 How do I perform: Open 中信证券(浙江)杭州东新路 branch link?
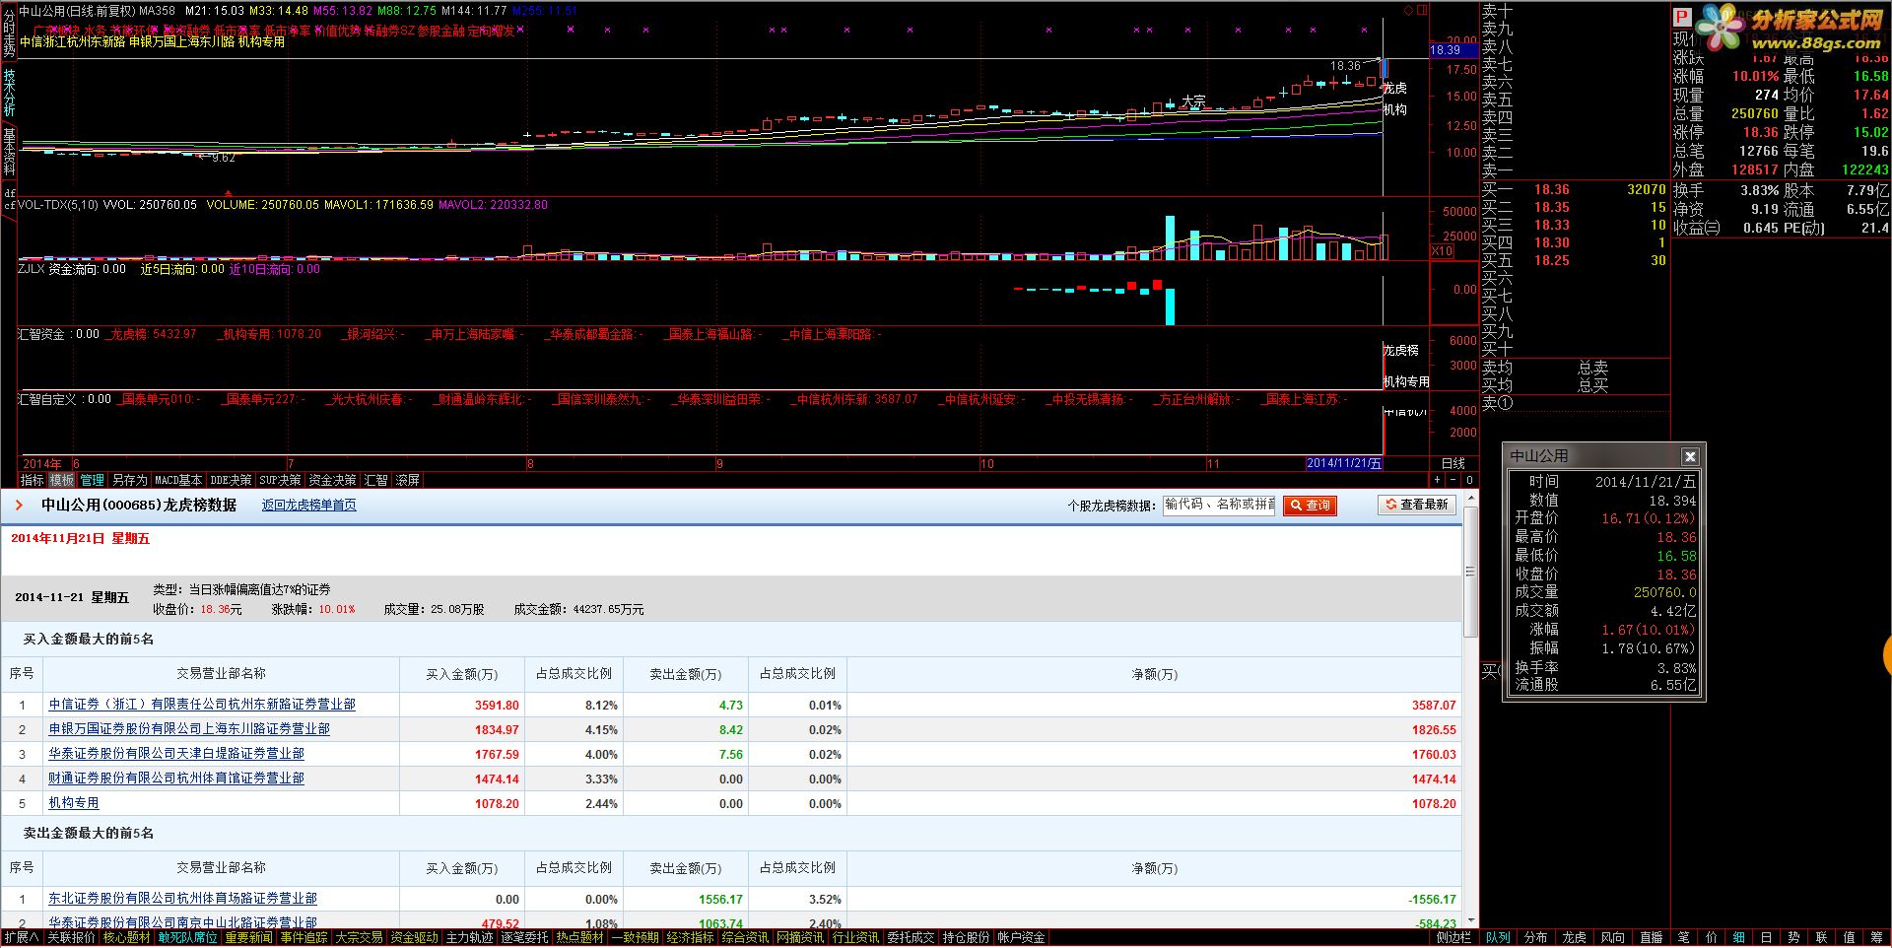(202, 705)
